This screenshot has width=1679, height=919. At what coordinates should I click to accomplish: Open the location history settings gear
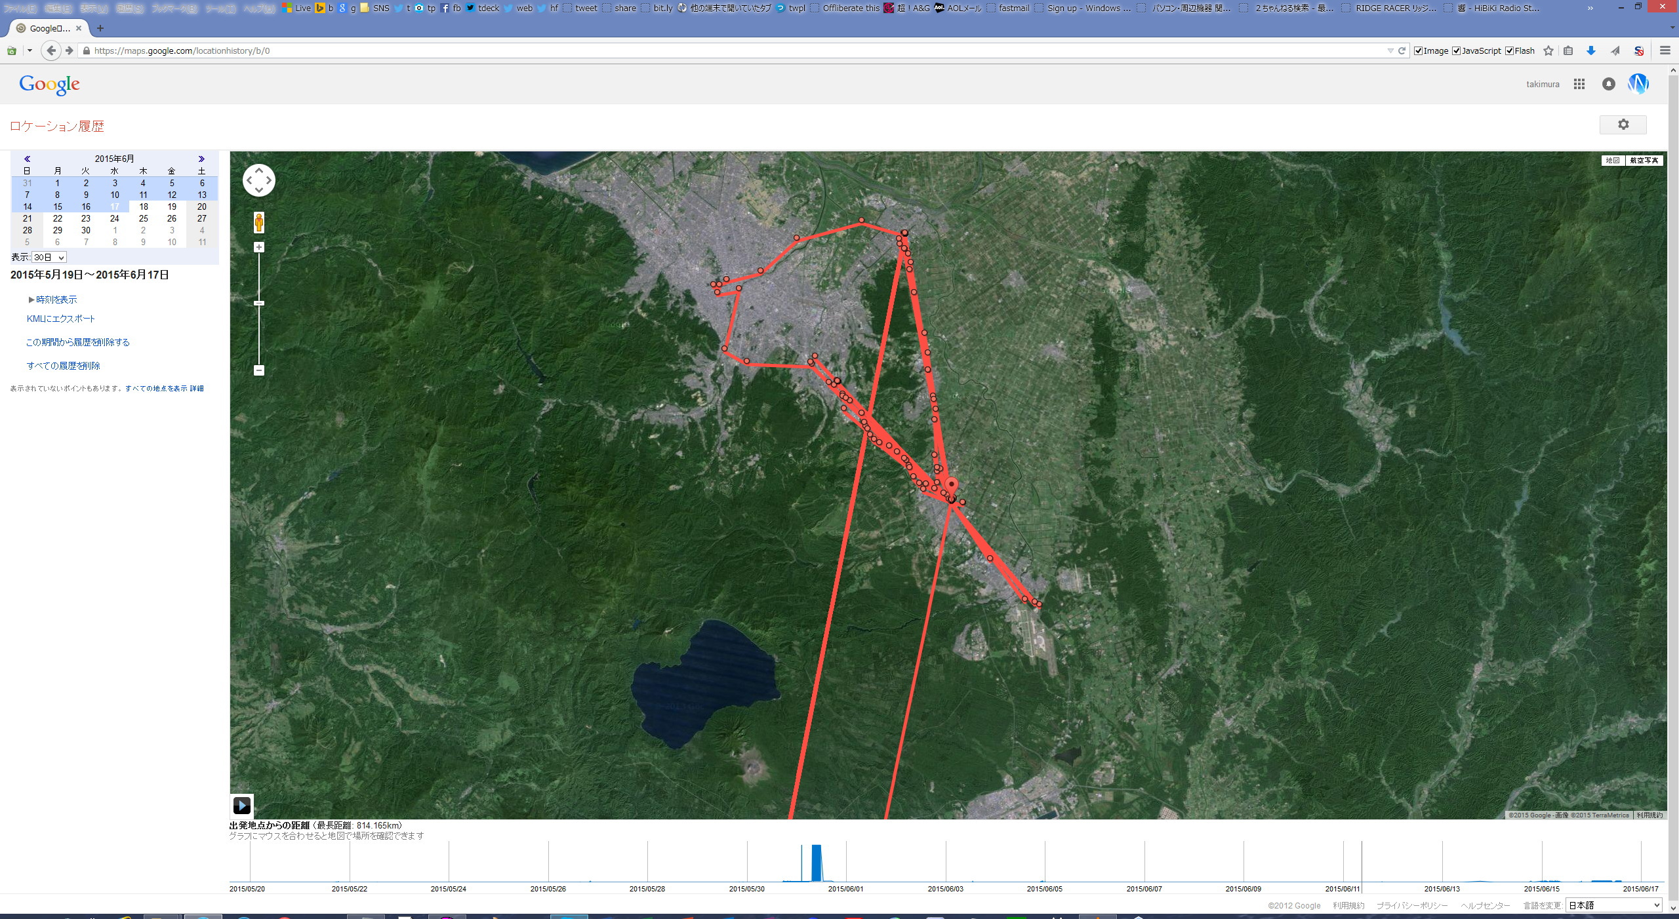(1623, 125)
